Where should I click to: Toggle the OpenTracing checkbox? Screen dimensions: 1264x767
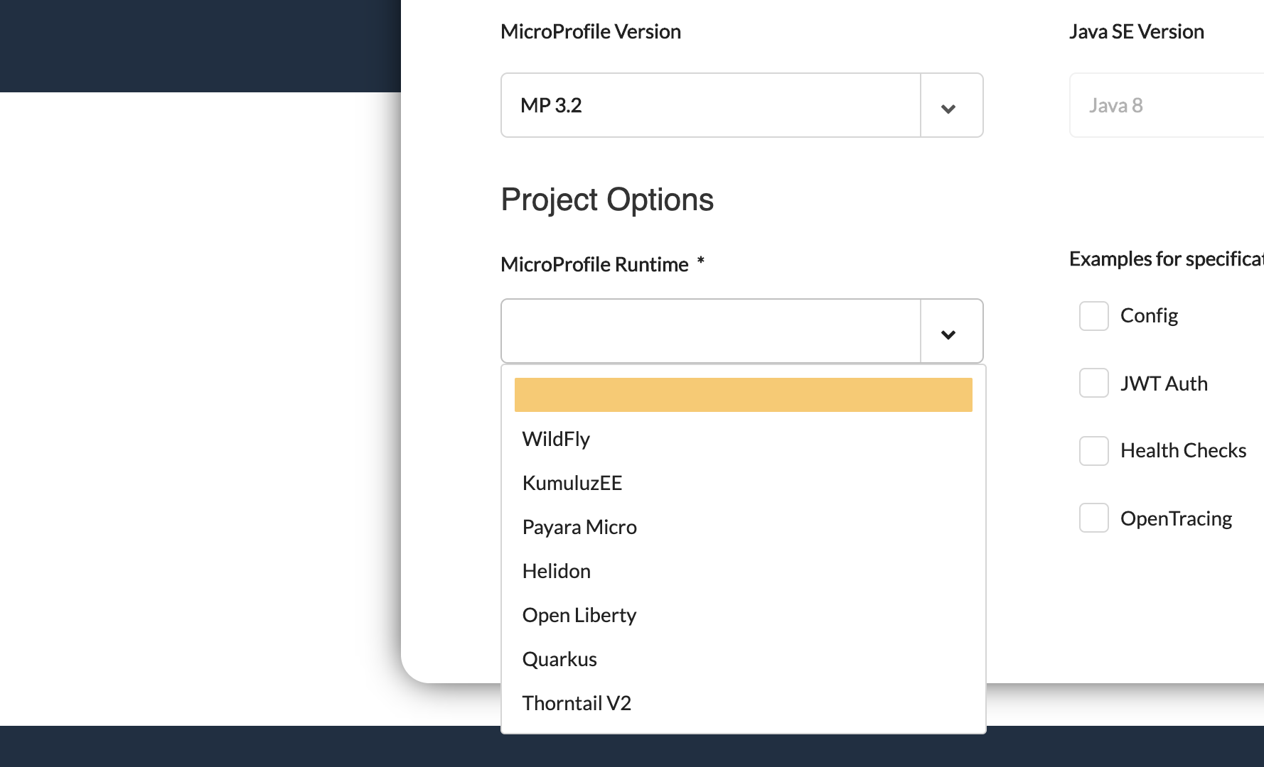[x=1094, y=518]
